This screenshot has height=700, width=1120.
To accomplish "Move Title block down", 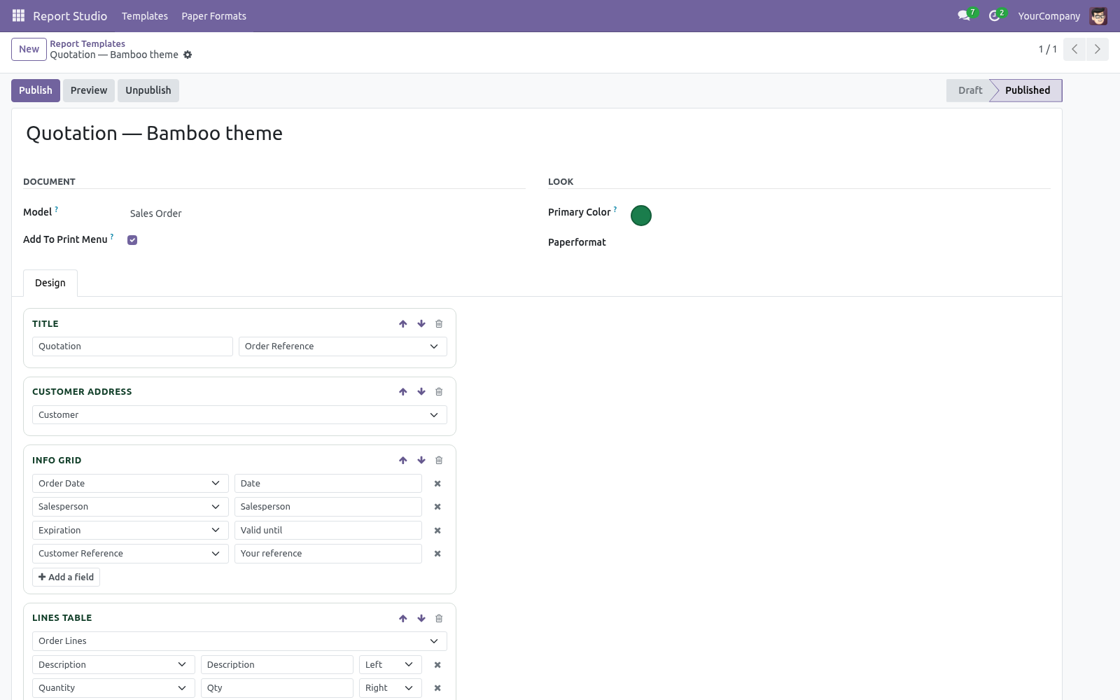I will click(x=421, y=323).
